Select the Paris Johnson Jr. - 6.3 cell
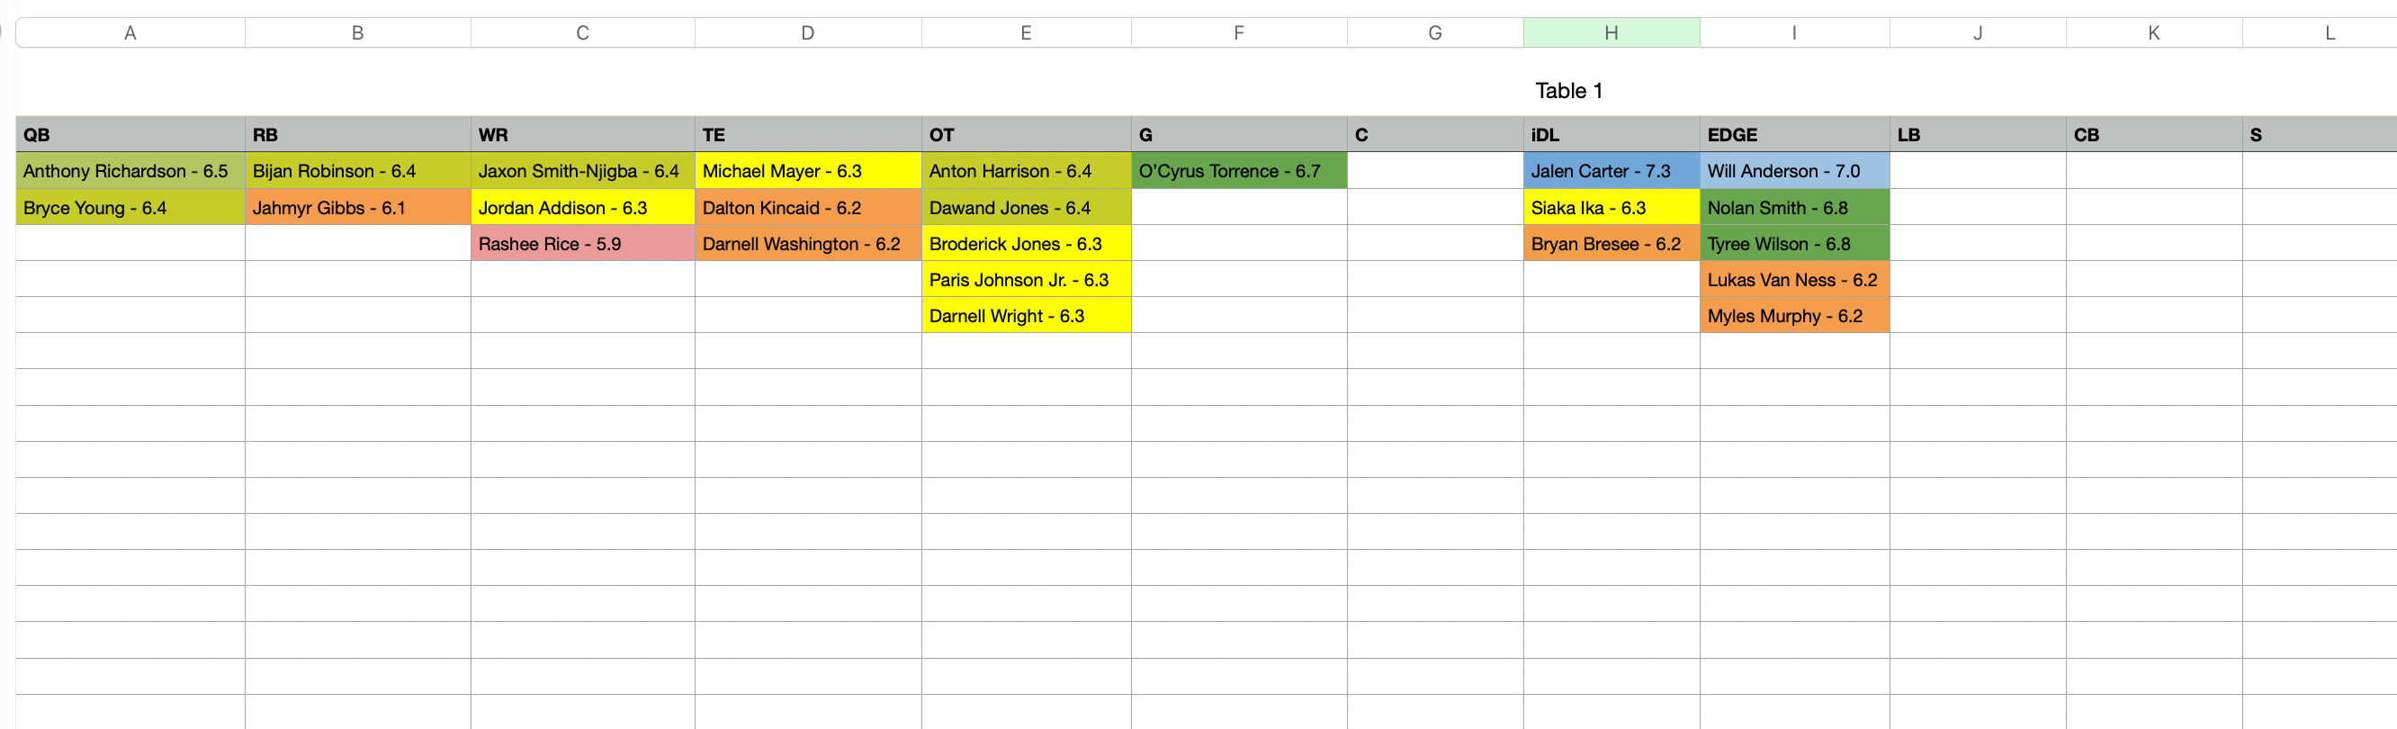The height and width of the screenshot is (729, 2397). coord(1027,279)
